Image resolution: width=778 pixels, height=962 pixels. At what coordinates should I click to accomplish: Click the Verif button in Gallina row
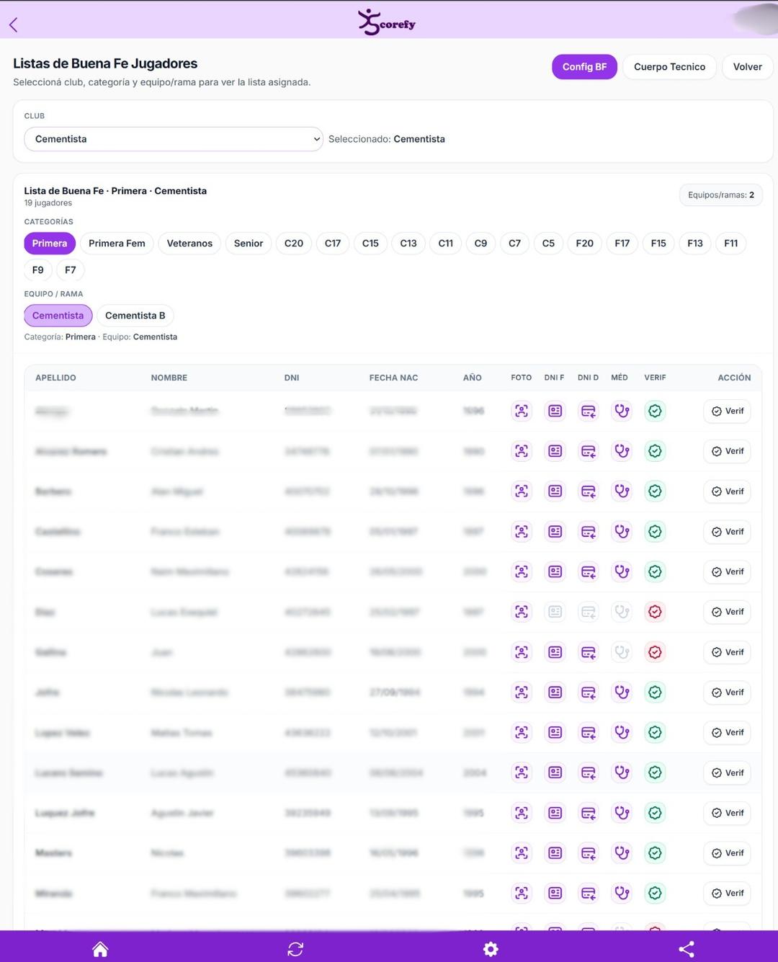pos(728,652)
